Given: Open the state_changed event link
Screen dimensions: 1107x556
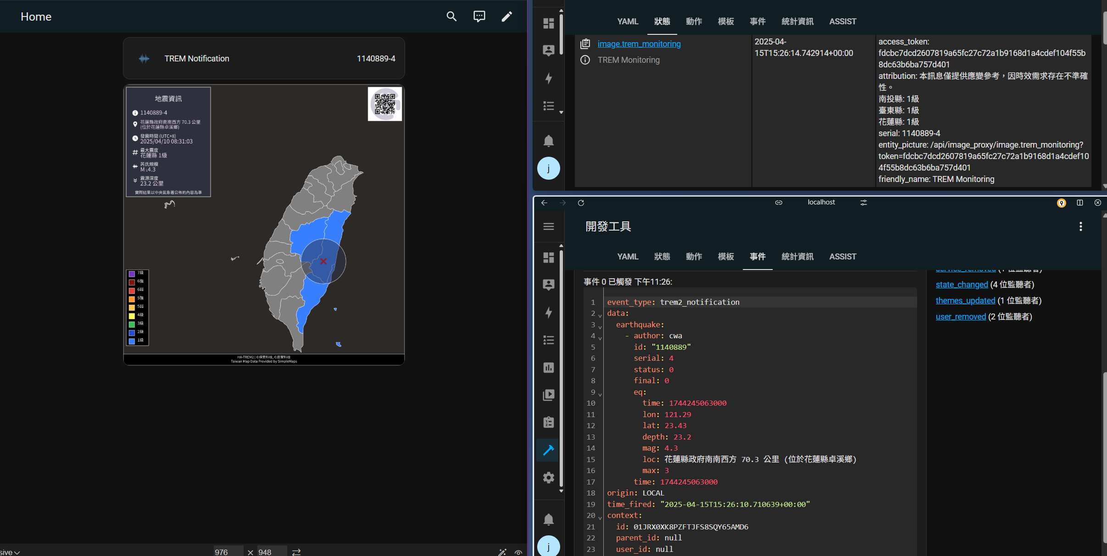Looking at the screenshot, I should coord(962,285).
